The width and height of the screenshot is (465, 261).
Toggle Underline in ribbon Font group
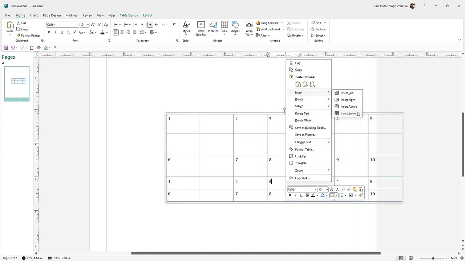[62, 32]
